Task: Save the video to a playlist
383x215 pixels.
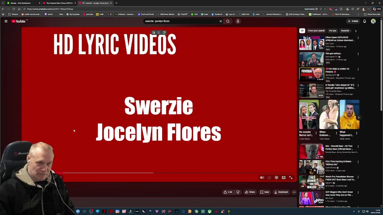Action: pyautogui.click(x=265, y=192)
